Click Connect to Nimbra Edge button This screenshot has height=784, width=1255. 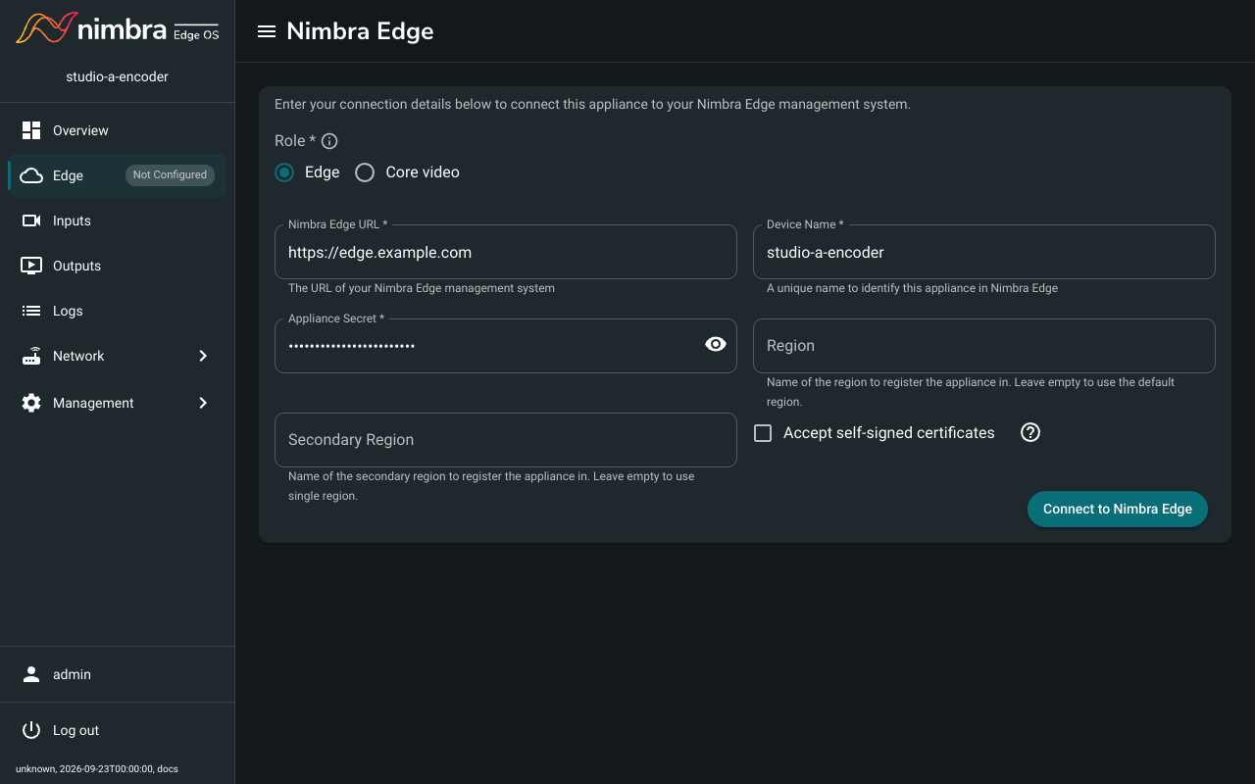click(1118, 509)
